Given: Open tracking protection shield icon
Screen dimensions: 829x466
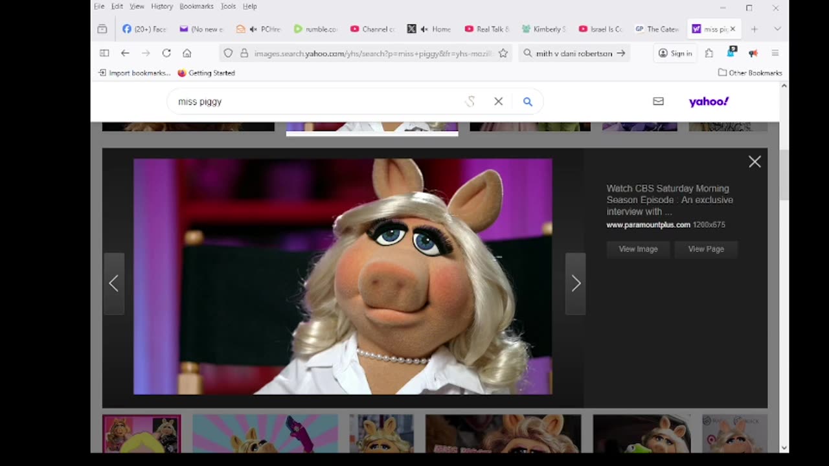Looking at the screenshot, I should coord(228,53).
